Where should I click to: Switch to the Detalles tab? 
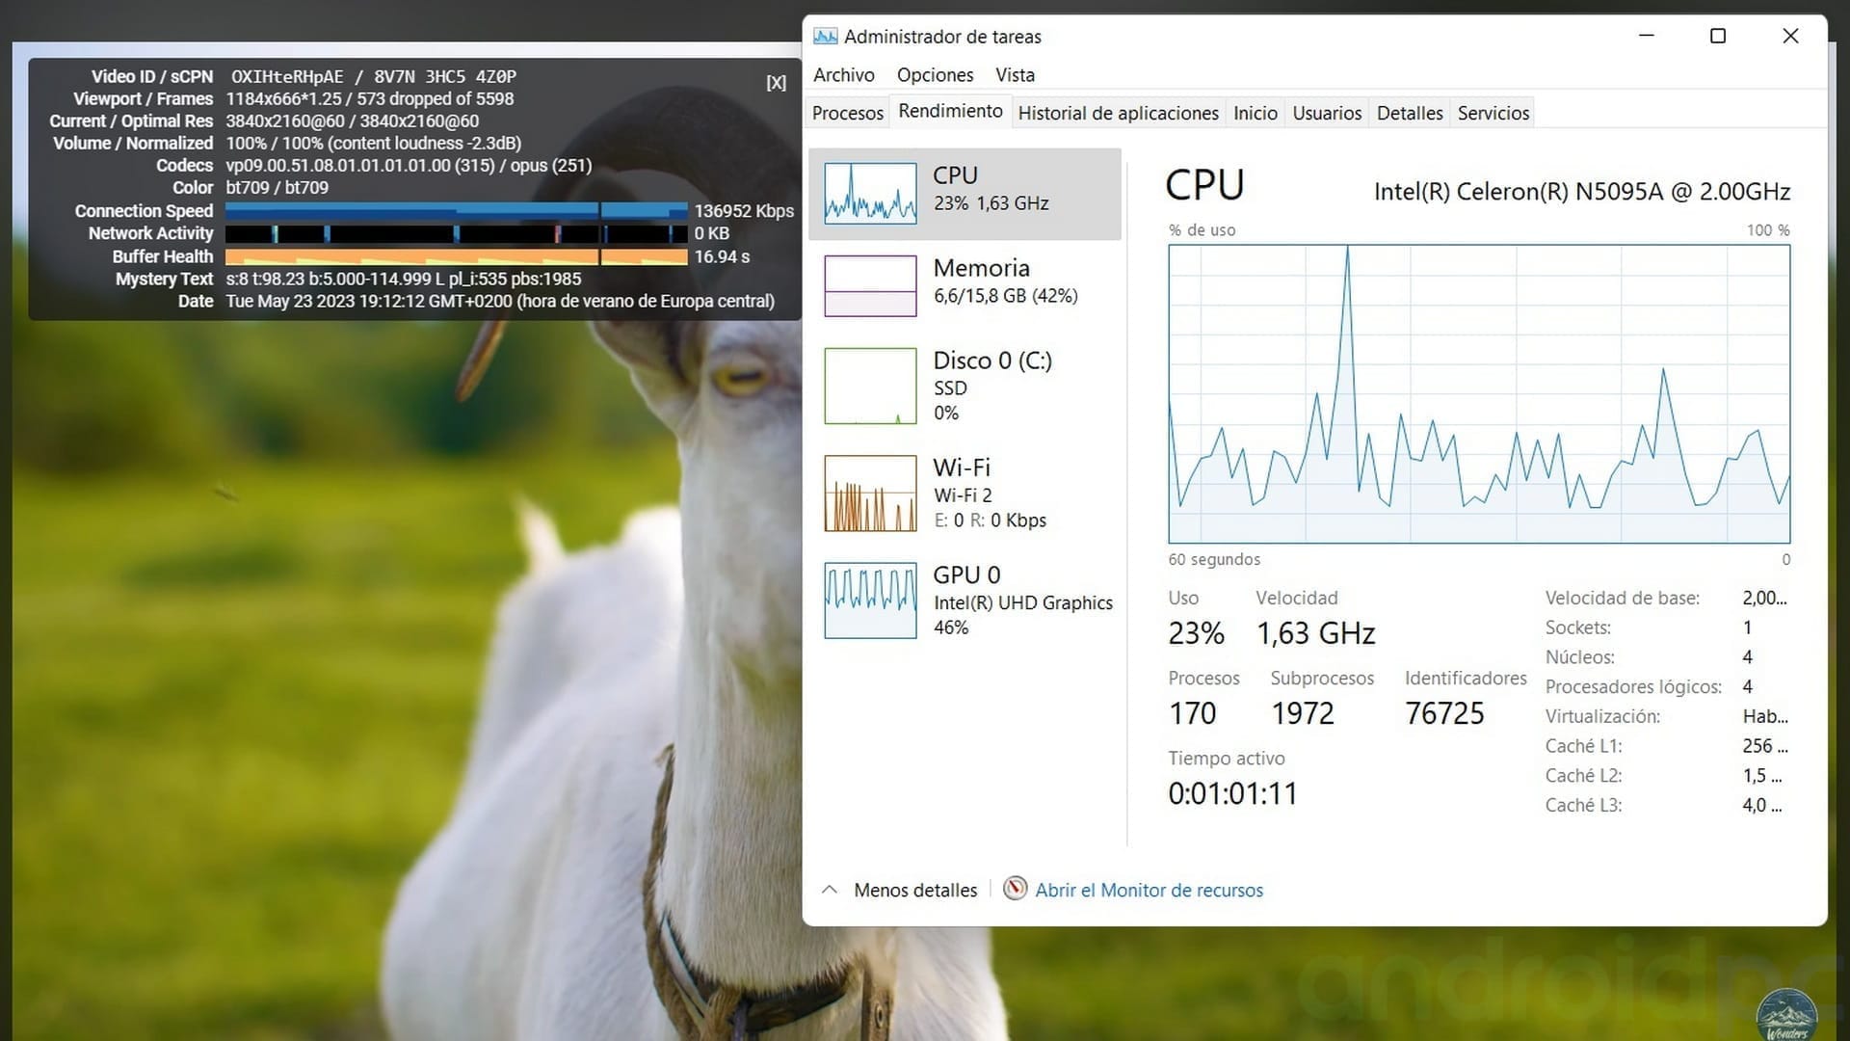1410,113
